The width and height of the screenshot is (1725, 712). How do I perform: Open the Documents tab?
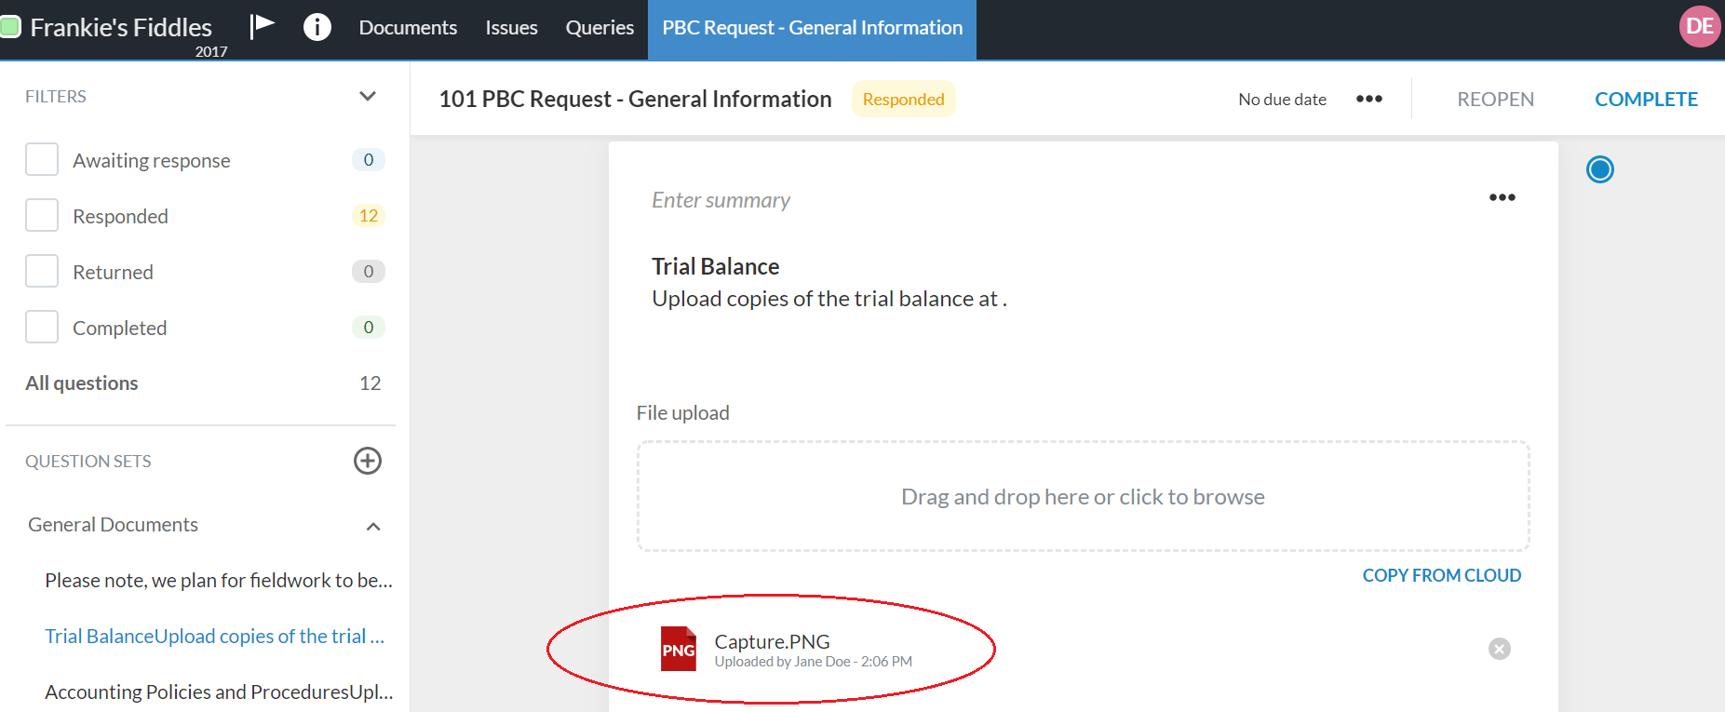pyautogui.click(x=408, y=28)
